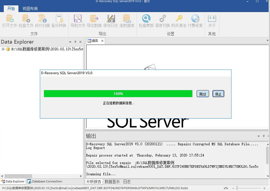This screenshot has width=270, height=191.
Task: Click the 'Scanning file...' log line
Action: (101, 174)
